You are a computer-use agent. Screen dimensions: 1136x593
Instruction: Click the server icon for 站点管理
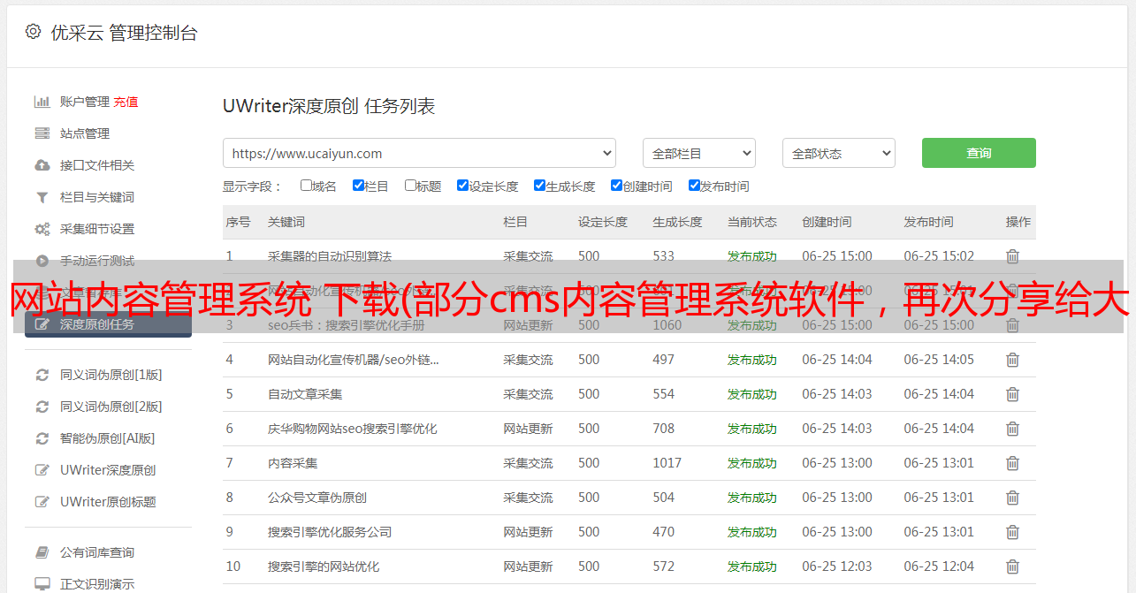pos(42,133)
